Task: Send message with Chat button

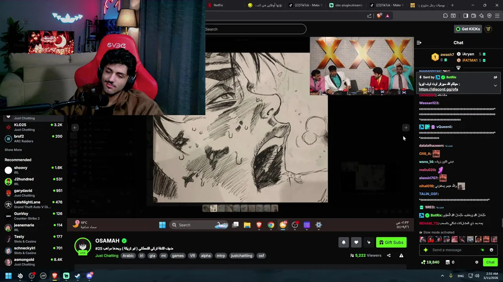Action: click(x=490, y=262)
